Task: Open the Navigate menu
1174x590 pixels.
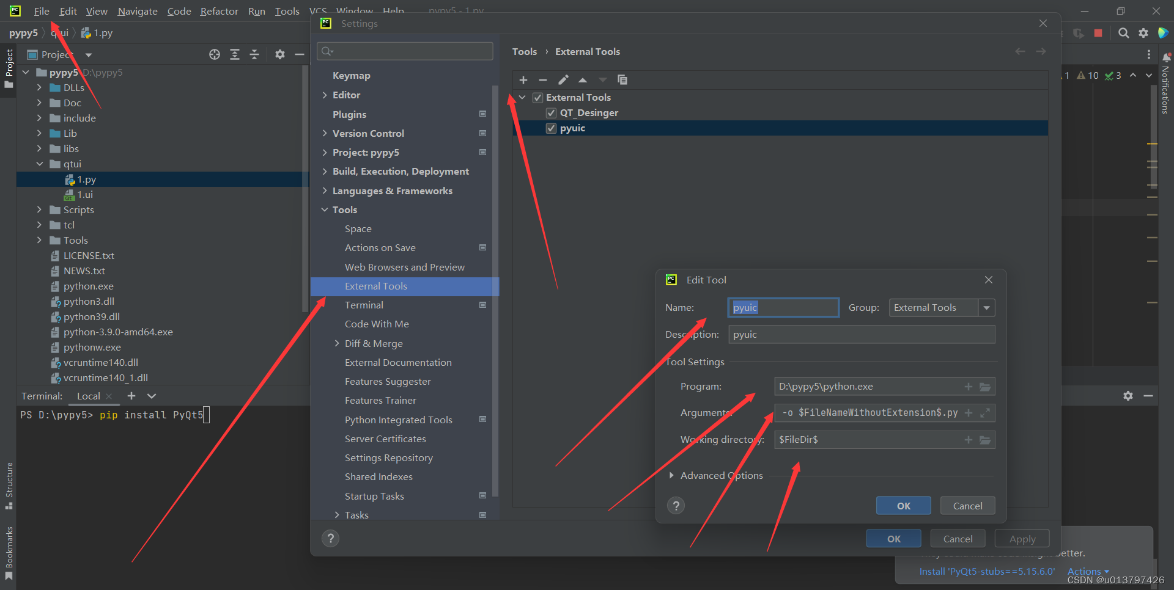Action: pyautogui.click(x=138, y=11)
